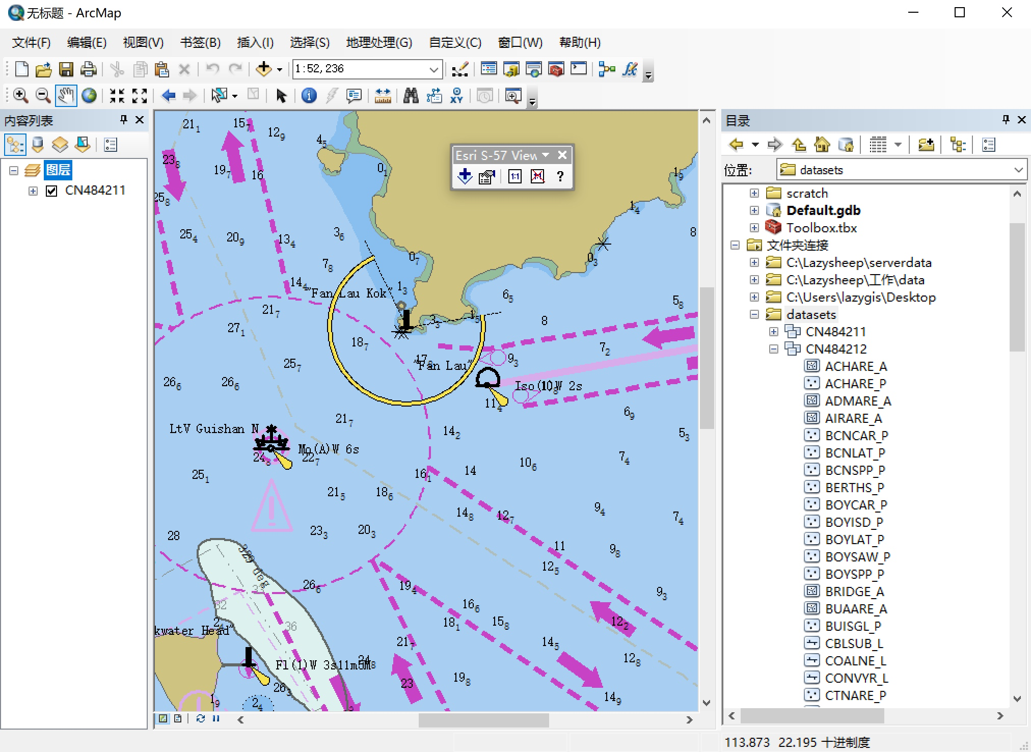This screenshot has width=1031, height=752.
Task: Open the Go To XY tool
Action: click(x=456, y=95)
